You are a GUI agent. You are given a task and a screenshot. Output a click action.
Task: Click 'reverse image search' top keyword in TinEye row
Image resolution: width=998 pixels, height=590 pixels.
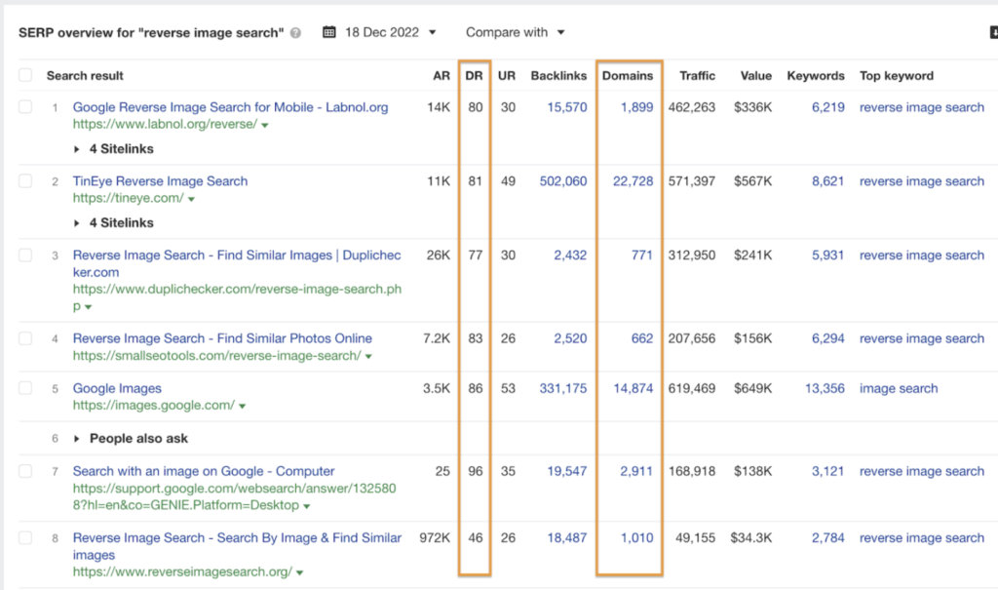click(x=922, y=181)
